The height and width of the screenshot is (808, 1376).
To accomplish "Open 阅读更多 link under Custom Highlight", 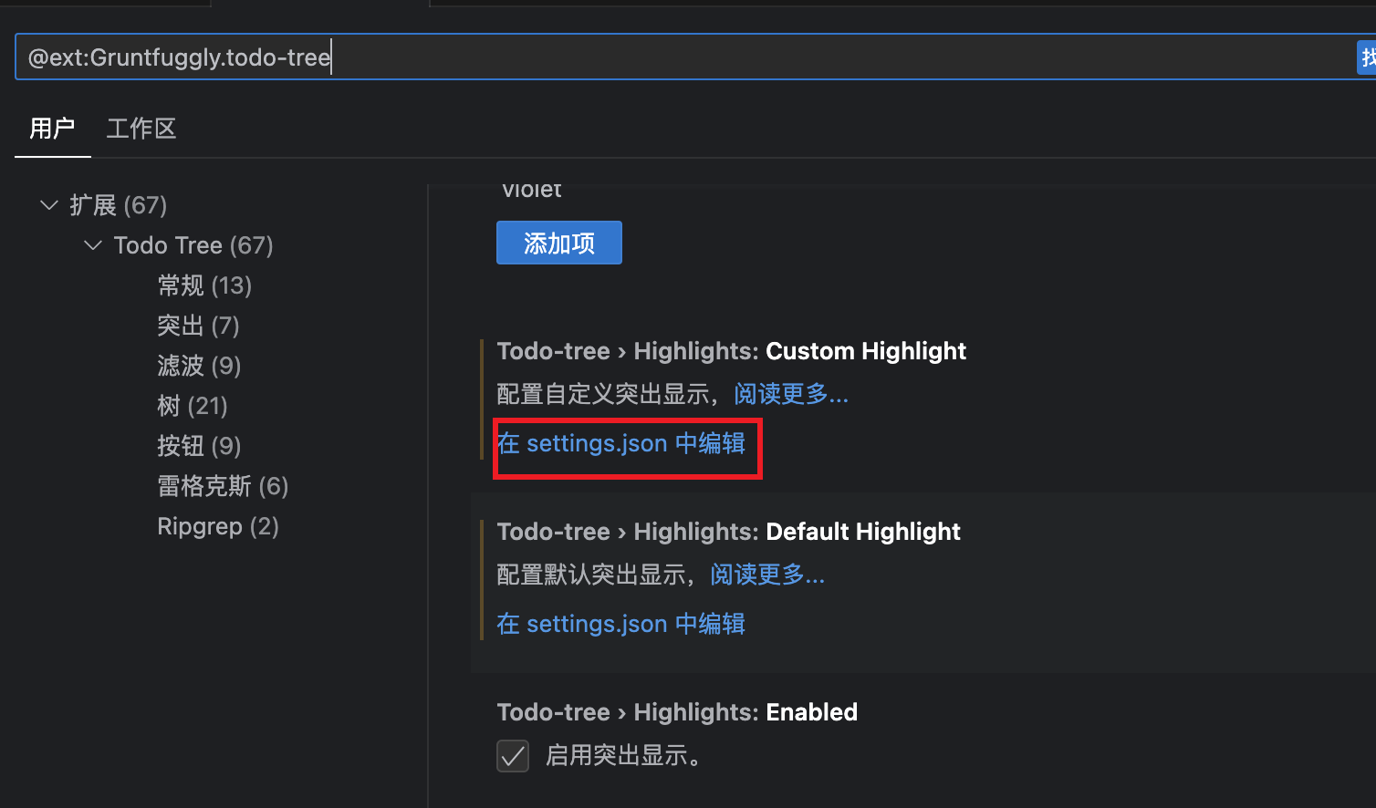I will (790, 393).
